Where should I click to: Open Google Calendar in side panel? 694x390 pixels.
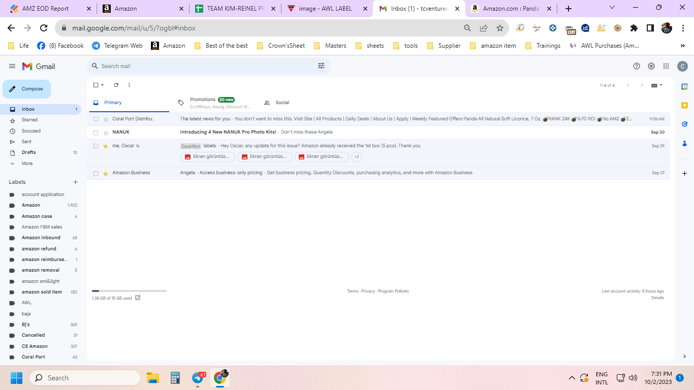(684, 86)
